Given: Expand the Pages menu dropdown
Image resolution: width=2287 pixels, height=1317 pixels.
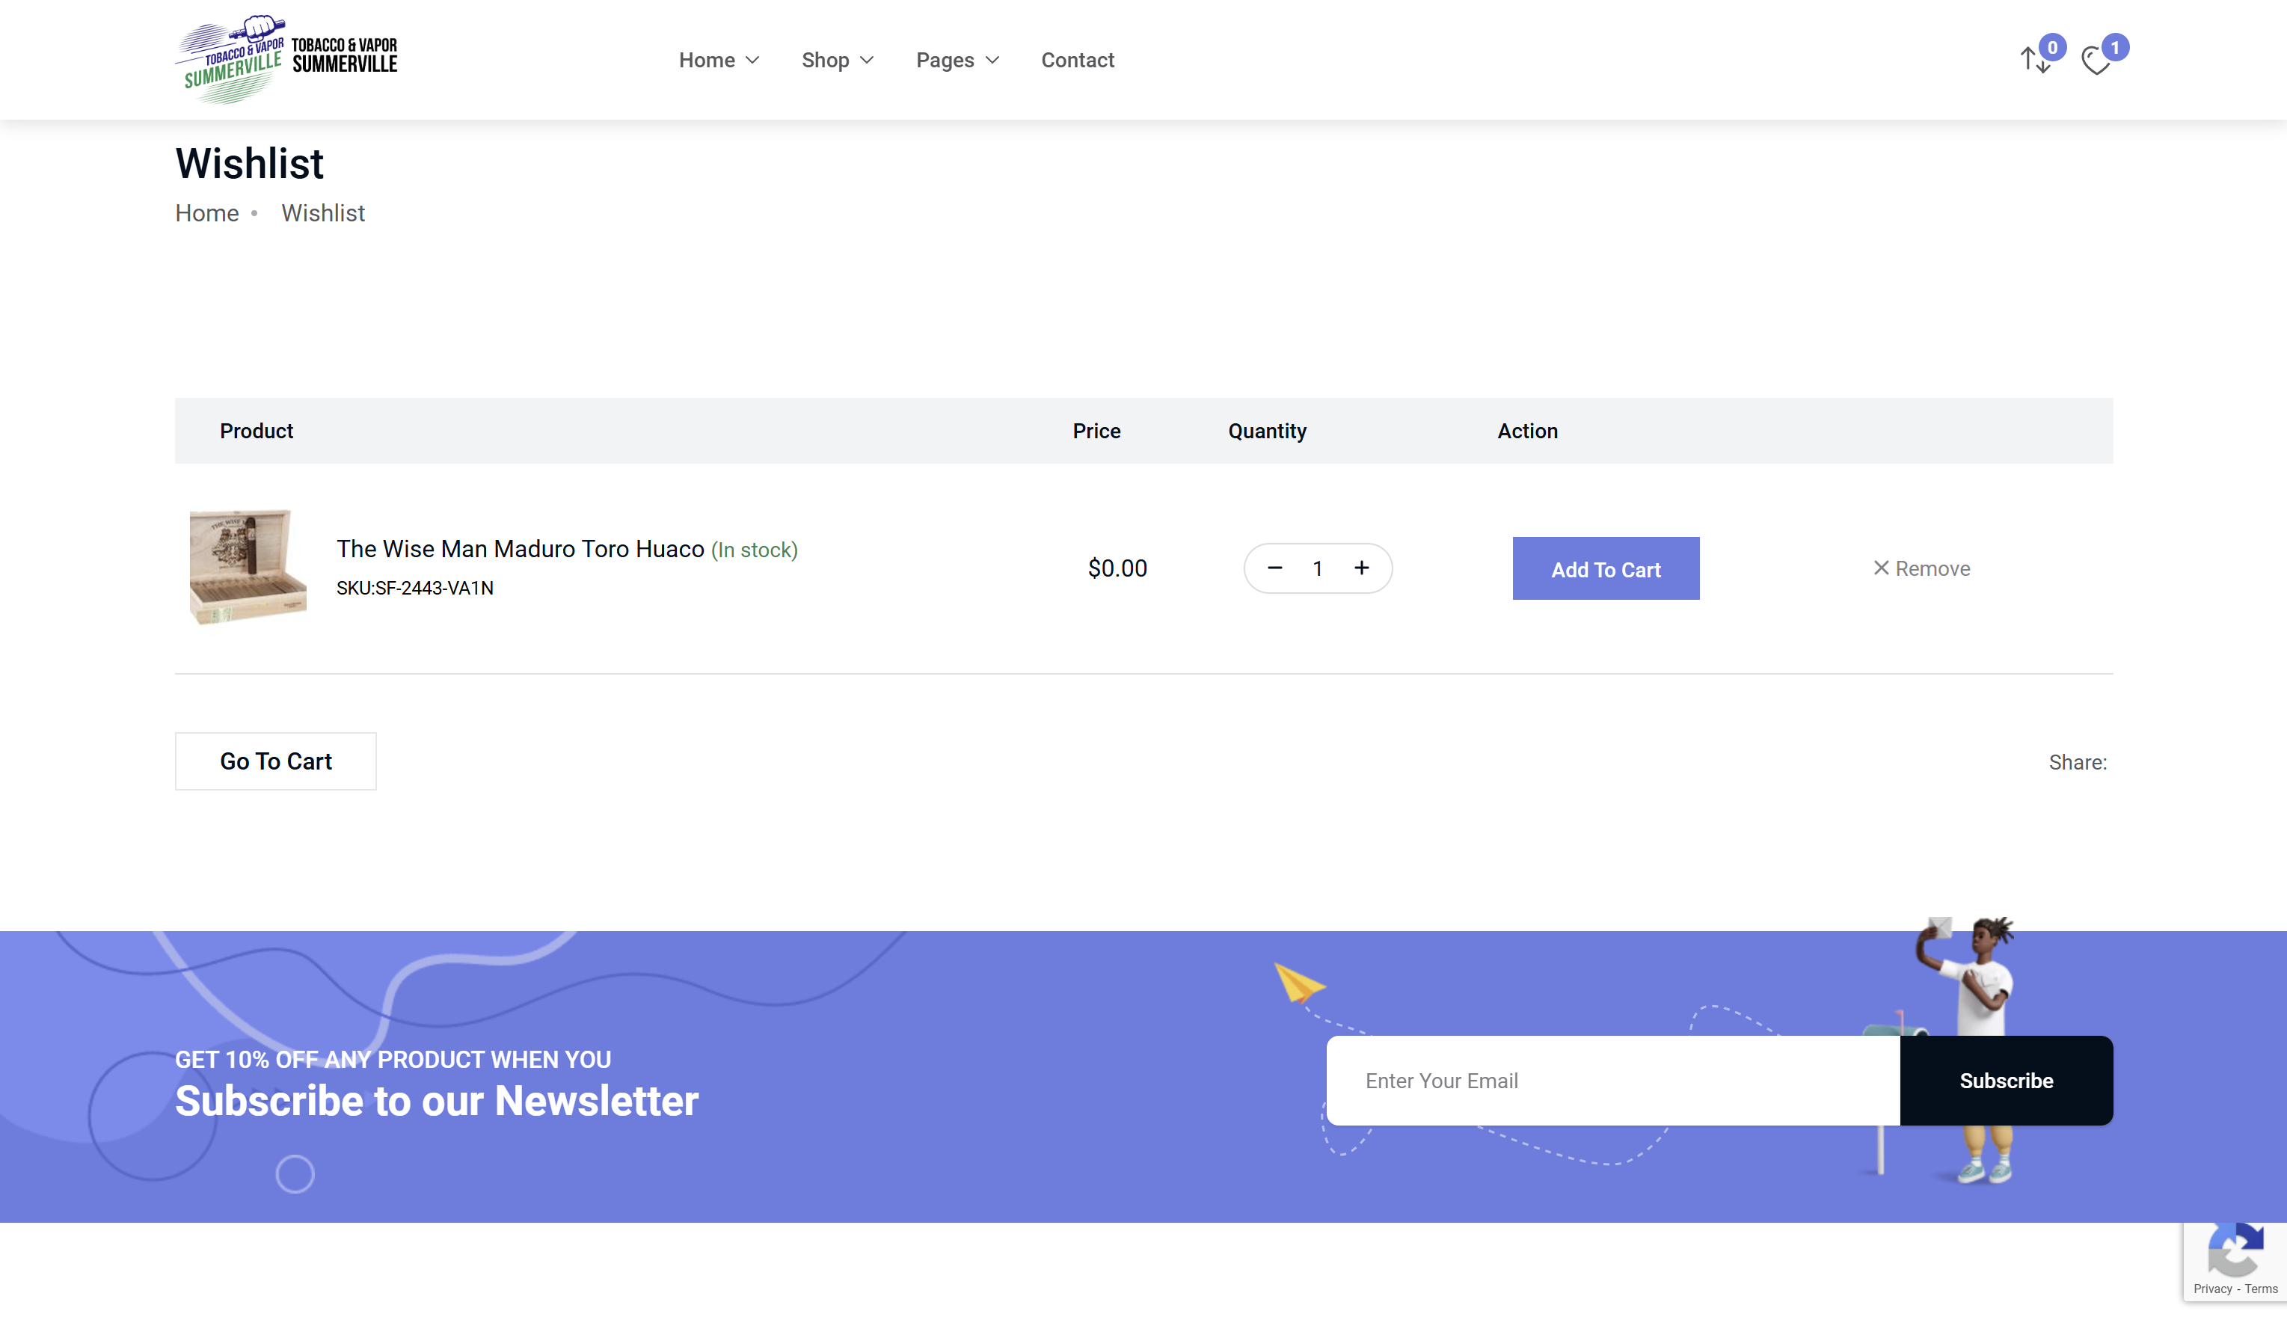Looking at the screenshot, I should [957, 60].
